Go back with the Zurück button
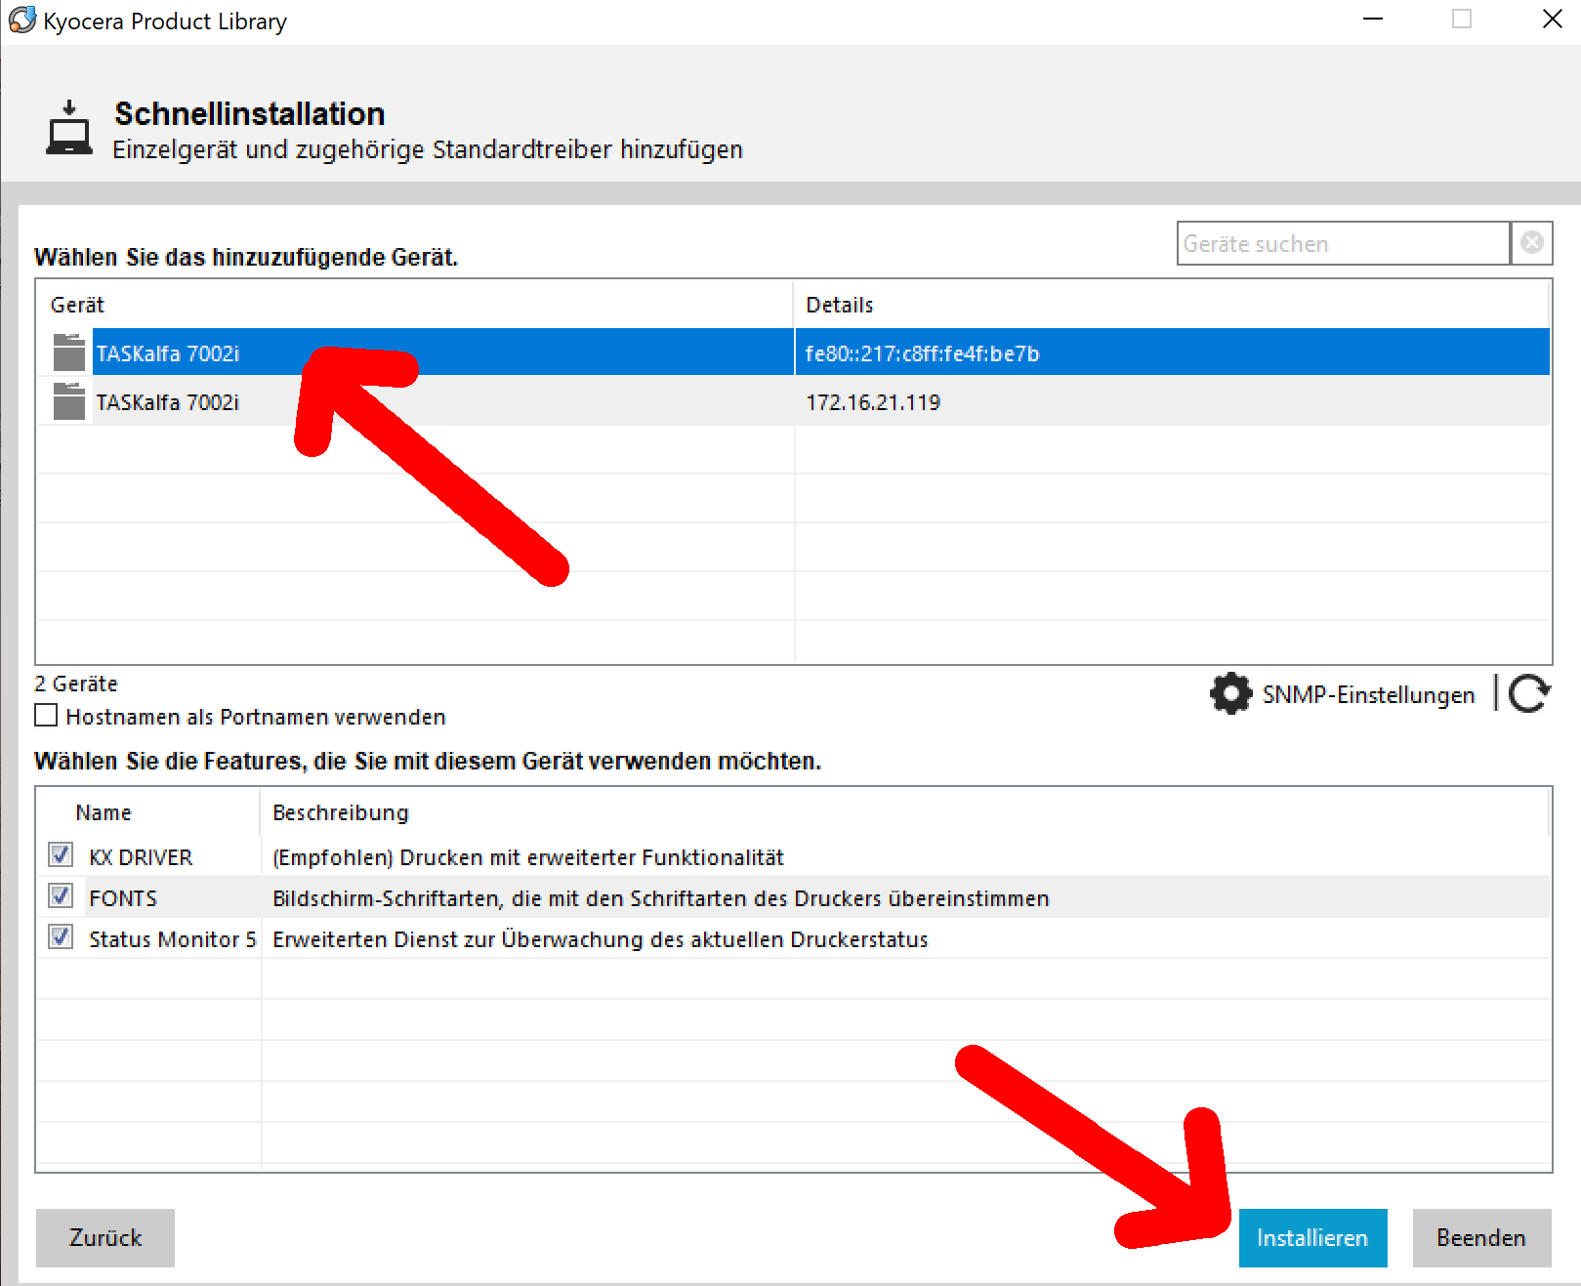 pos(105,1237)
